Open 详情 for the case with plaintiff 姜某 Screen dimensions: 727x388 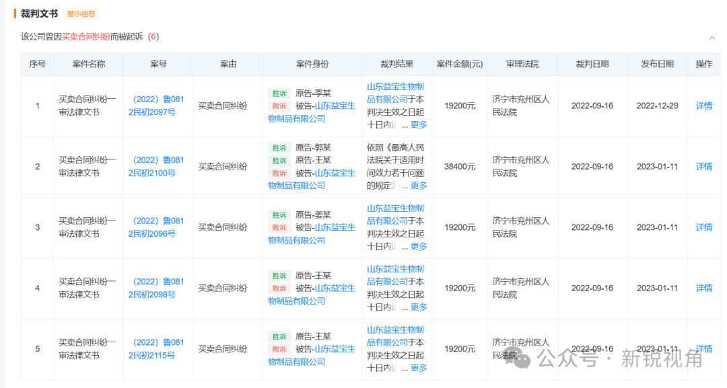(x=704, y=227)
